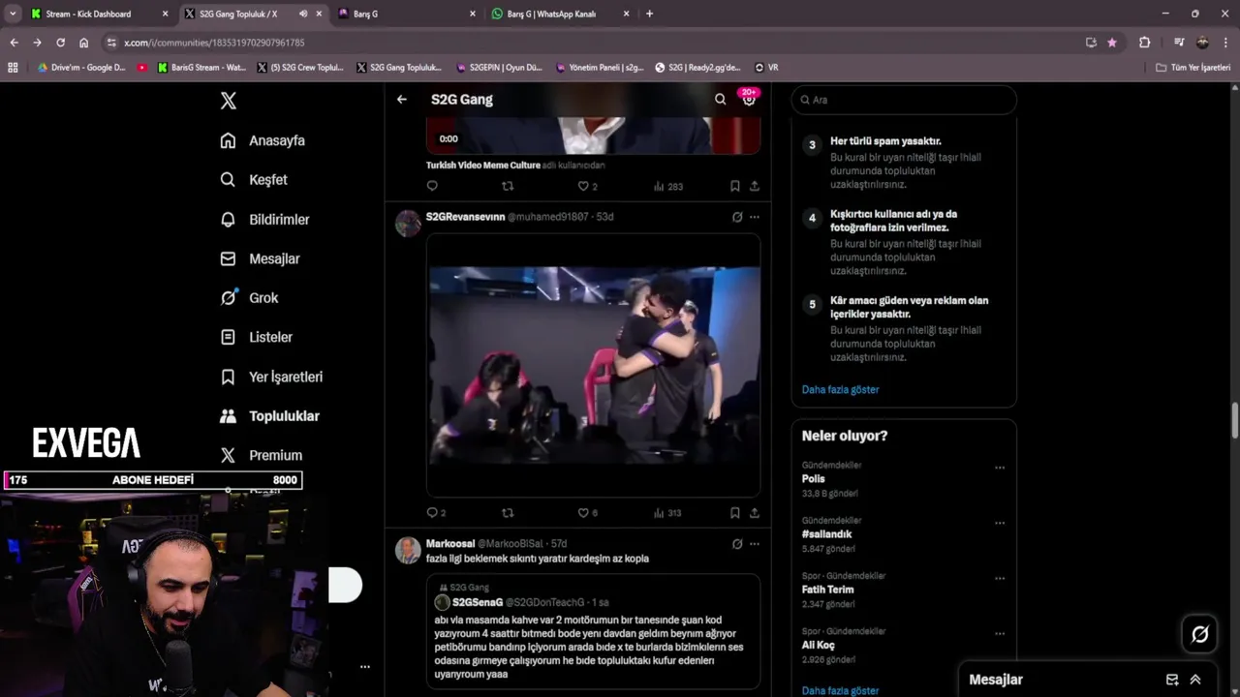
Task: Open Bildirimler notifications
Action: pos(264,220)
